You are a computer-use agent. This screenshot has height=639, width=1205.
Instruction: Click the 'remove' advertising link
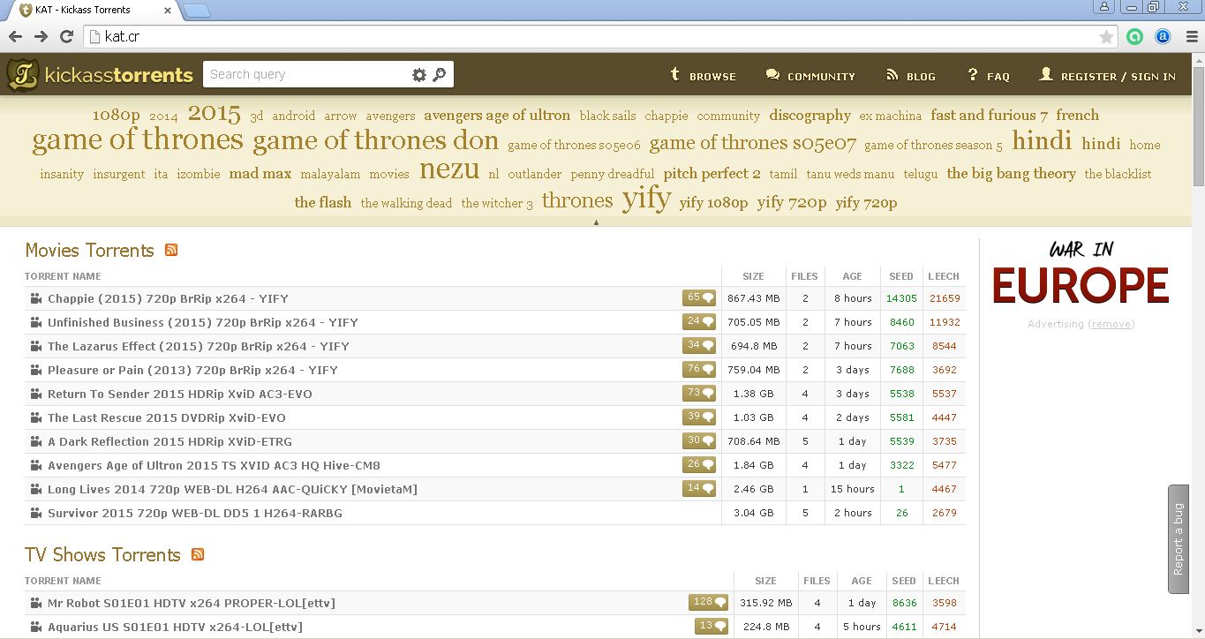tap(1111, 324)
